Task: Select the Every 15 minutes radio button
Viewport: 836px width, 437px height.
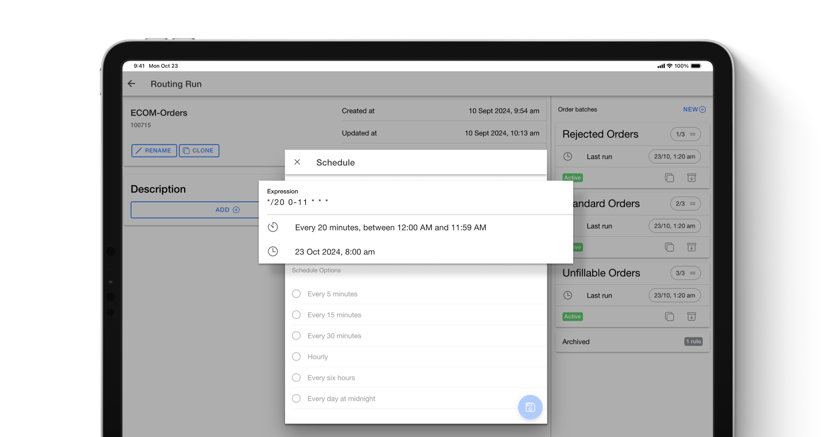Action: (x=296, y=315)
